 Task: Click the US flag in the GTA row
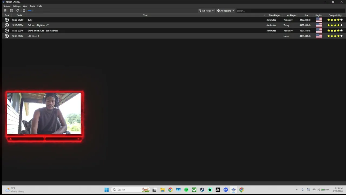click(319, 31)
